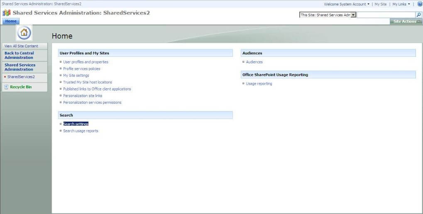Viewport: 423px width, 214px height.
Task: Open the search scope dropdown
Action: [x=328, y=15]
